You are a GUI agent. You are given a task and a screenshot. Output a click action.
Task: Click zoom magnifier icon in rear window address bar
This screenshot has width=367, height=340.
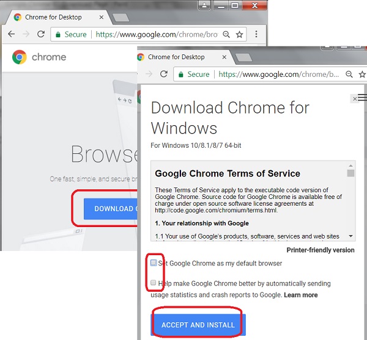[x=226, y=34]
